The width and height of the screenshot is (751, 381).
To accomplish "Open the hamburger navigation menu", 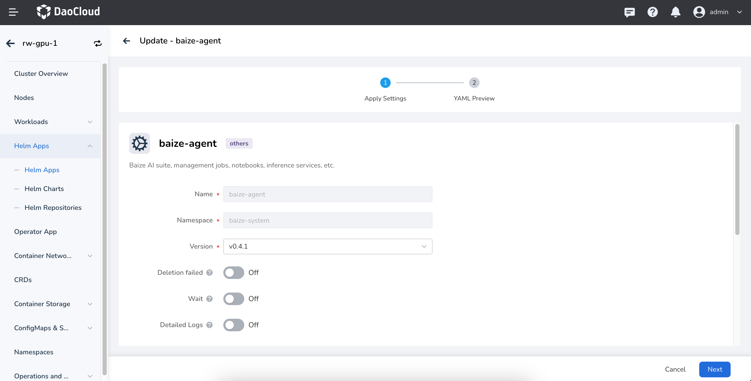I will pos(13,12).
